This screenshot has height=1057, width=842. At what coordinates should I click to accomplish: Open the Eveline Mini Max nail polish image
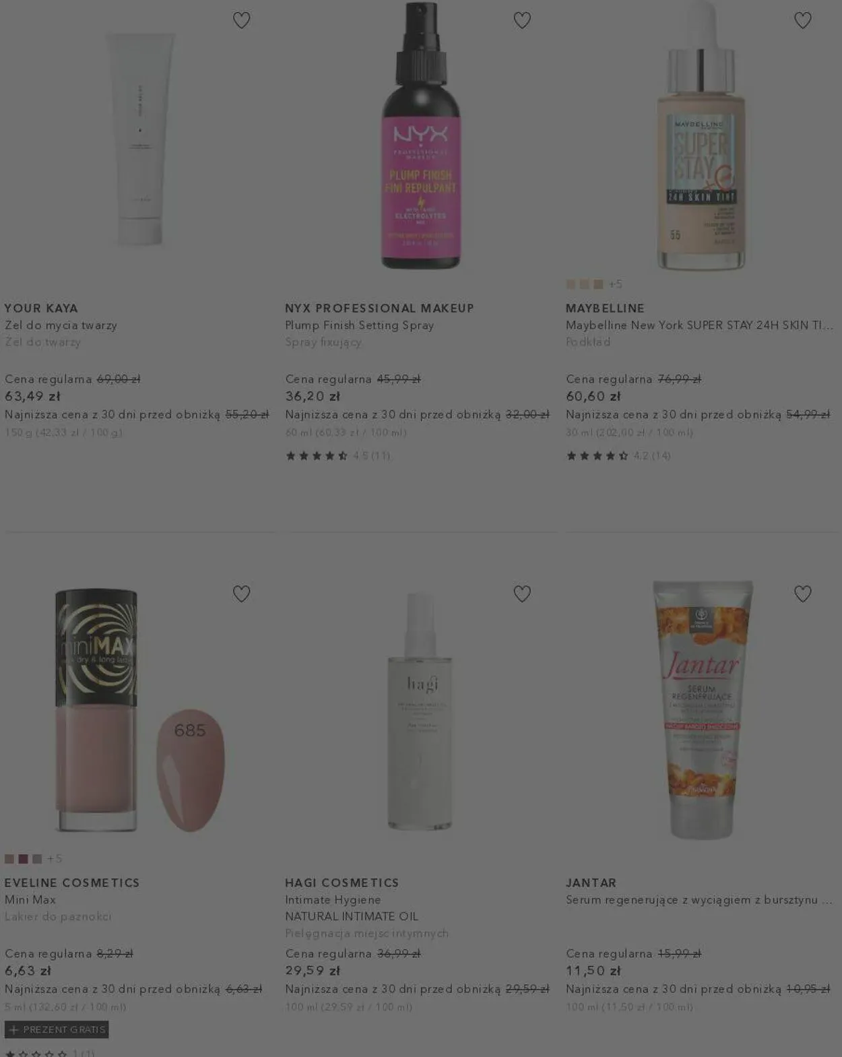point(139,710)
